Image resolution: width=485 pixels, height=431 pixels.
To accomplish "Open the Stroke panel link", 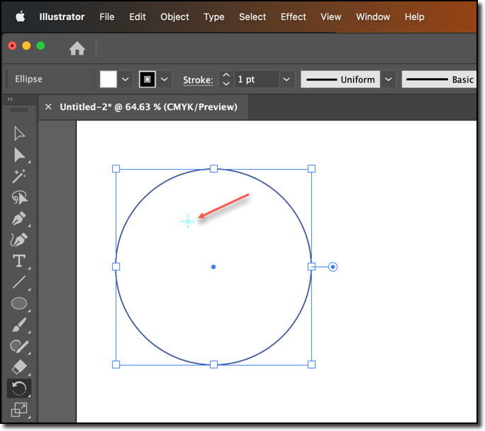I will 198,80.
